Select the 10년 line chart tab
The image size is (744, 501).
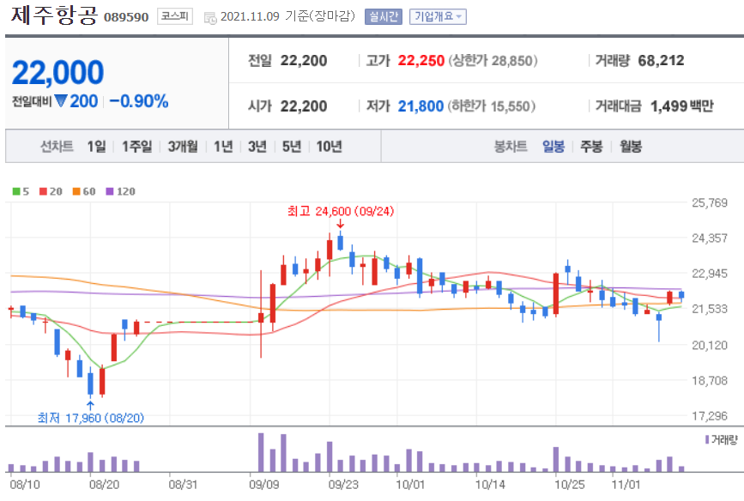pos(329,147)
